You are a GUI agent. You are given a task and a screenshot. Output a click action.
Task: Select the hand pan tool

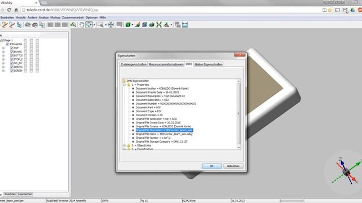[x=81, y=25]
